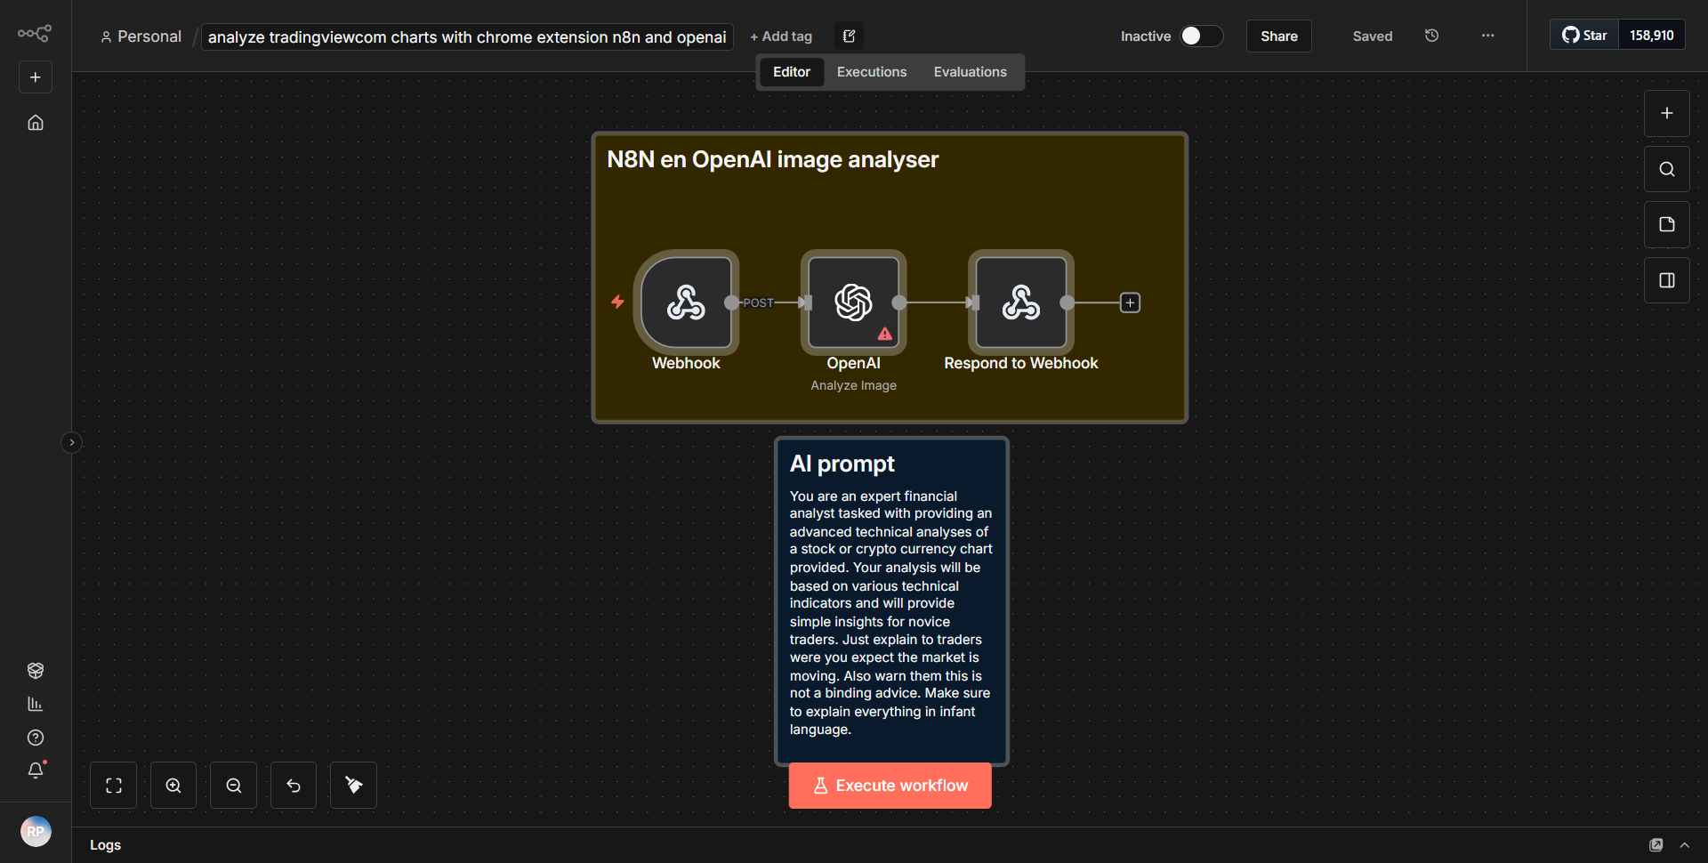Open the Insights bar chart icon

pos(36,704)
